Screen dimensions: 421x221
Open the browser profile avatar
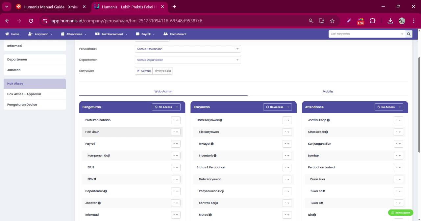(402, 21)
